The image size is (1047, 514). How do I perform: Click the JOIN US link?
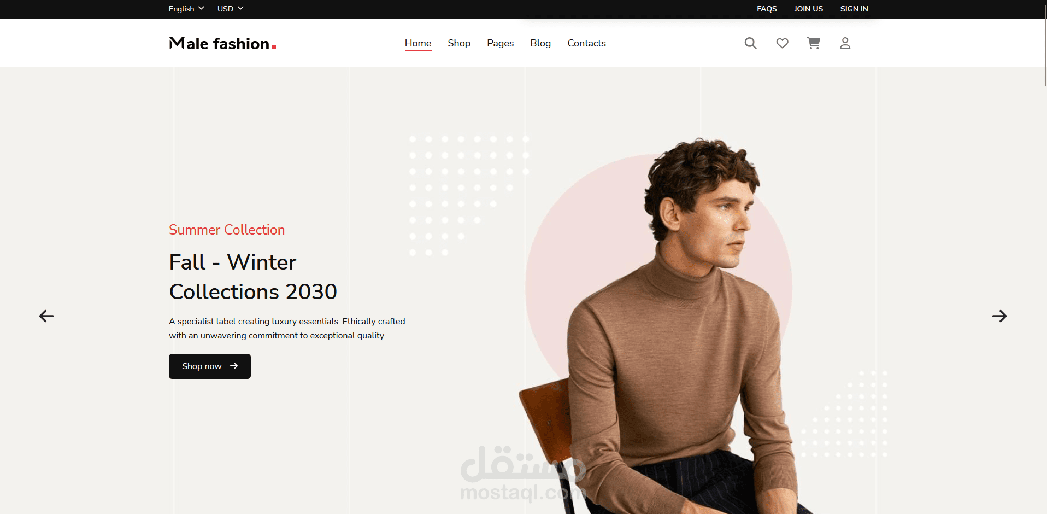[x=809, y=9]
